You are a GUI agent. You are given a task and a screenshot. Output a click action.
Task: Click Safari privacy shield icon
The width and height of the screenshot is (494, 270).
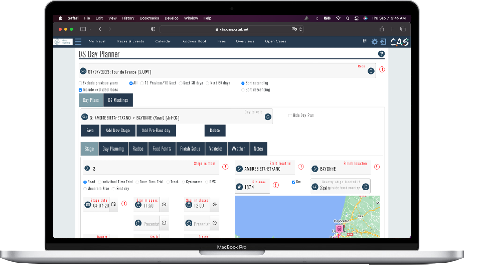pos(153,29)
